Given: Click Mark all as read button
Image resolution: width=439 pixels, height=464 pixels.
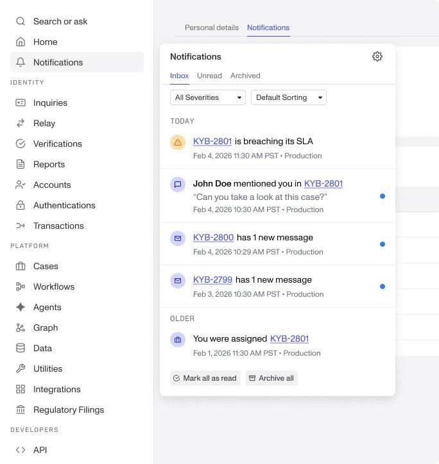Looking at the screenshot, I should click(x=205, y=378).
